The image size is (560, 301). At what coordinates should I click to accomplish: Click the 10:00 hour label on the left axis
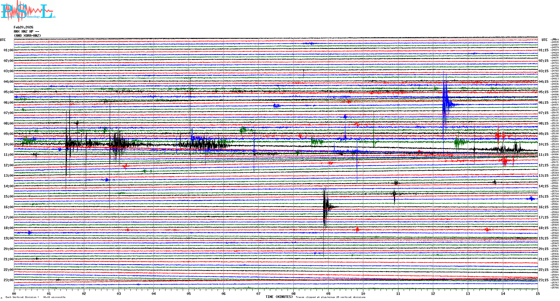[x=8, y=144]
